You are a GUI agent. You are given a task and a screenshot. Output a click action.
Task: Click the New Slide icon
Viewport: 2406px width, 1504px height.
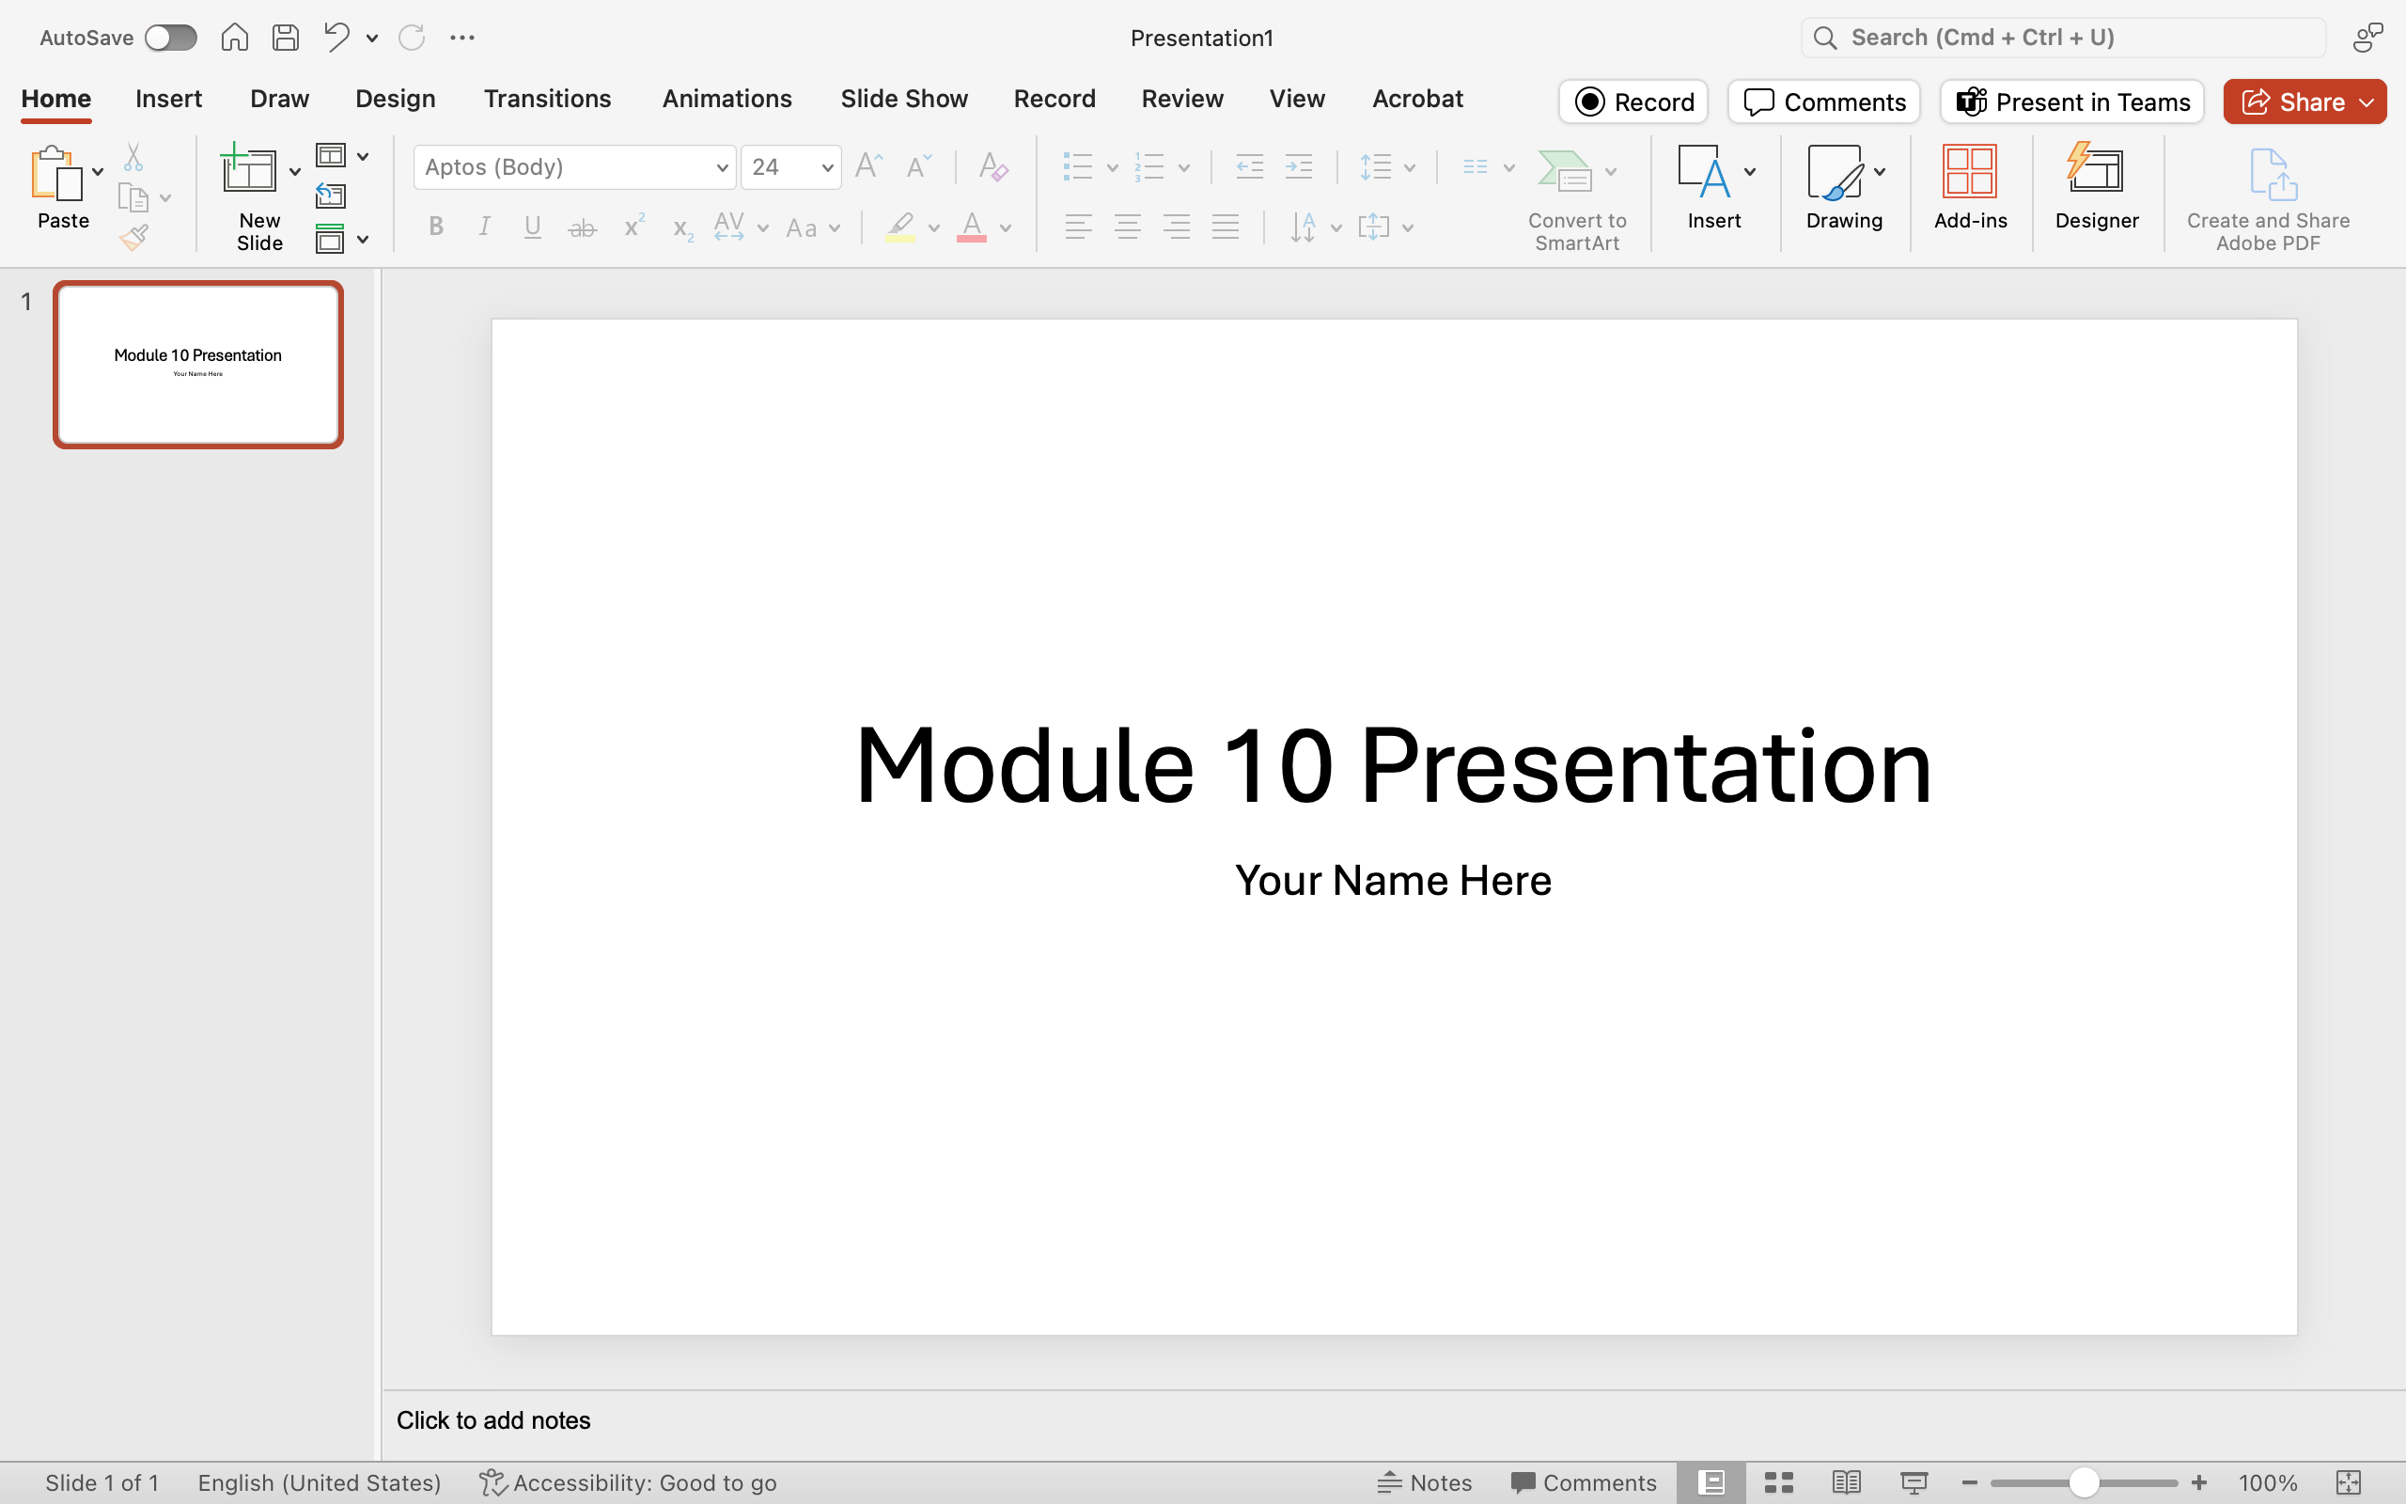click(248, 168)
